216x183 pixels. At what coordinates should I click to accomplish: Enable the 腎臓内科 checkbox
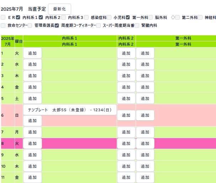[x=137, y=26]
